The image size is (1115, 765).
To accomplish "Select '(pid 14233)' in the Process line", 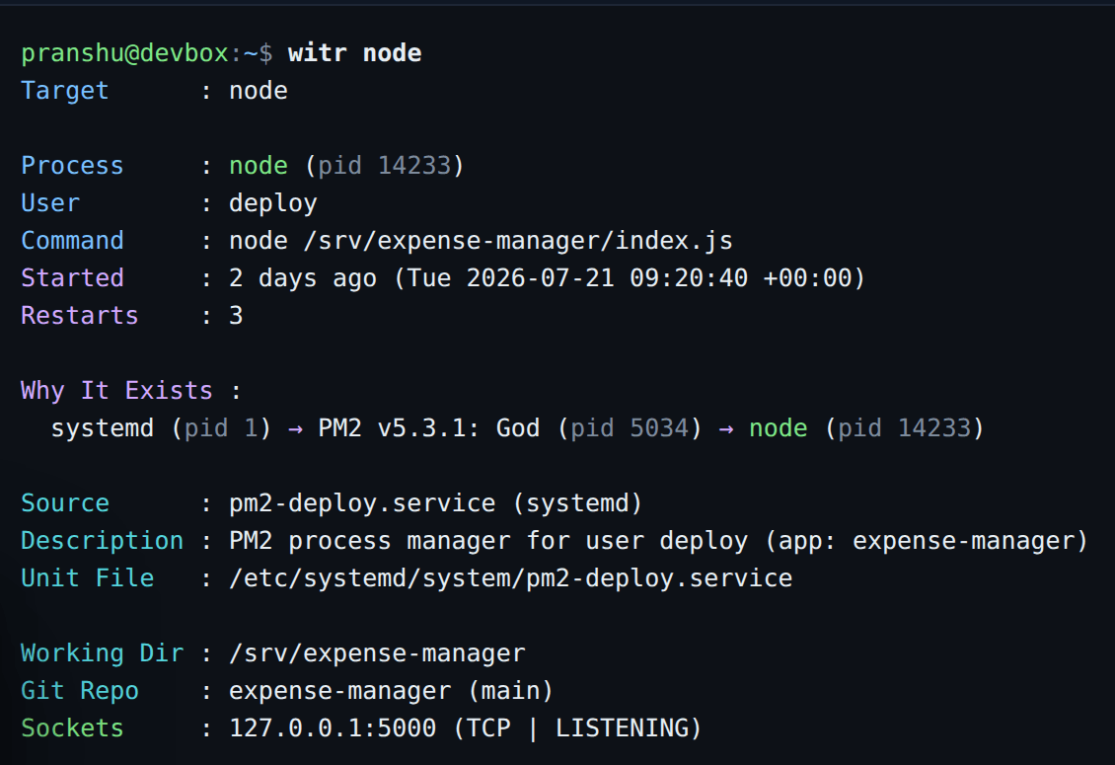I will (385, 166).
